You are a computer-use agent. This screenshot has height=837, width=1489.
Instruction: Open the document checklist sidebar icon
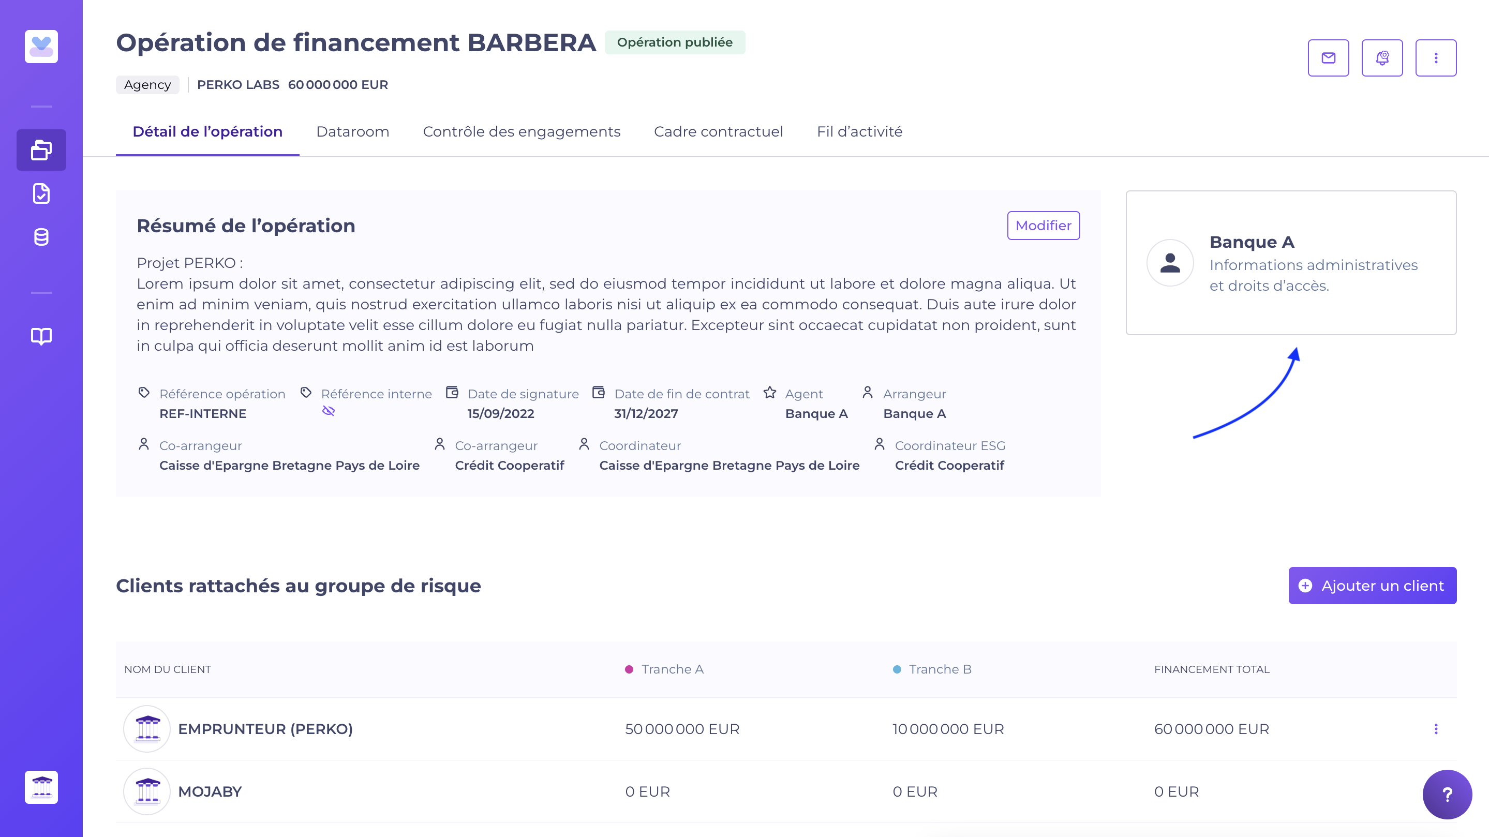[x=41, y=193]
